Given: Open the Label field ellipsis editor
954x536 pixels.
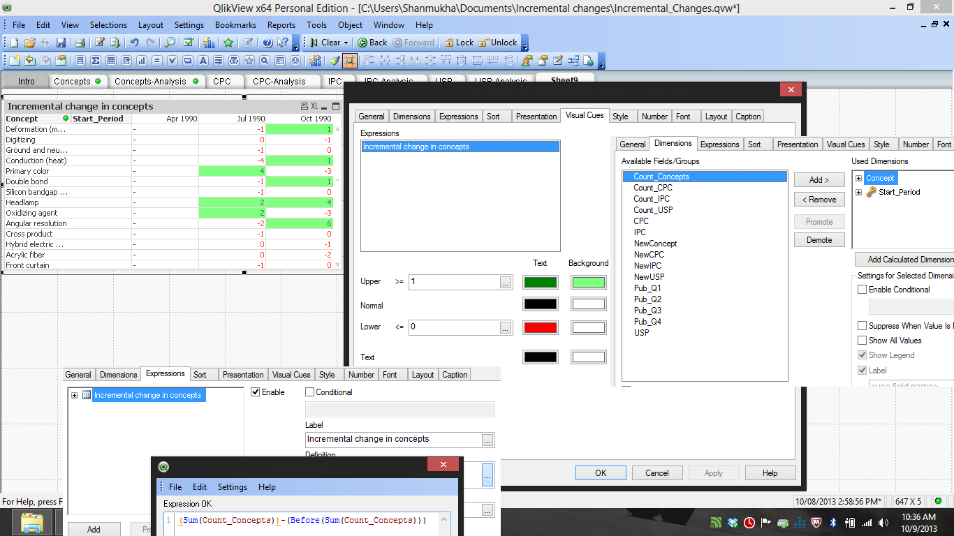Looking at the screenshot, I should coord(487,440).
